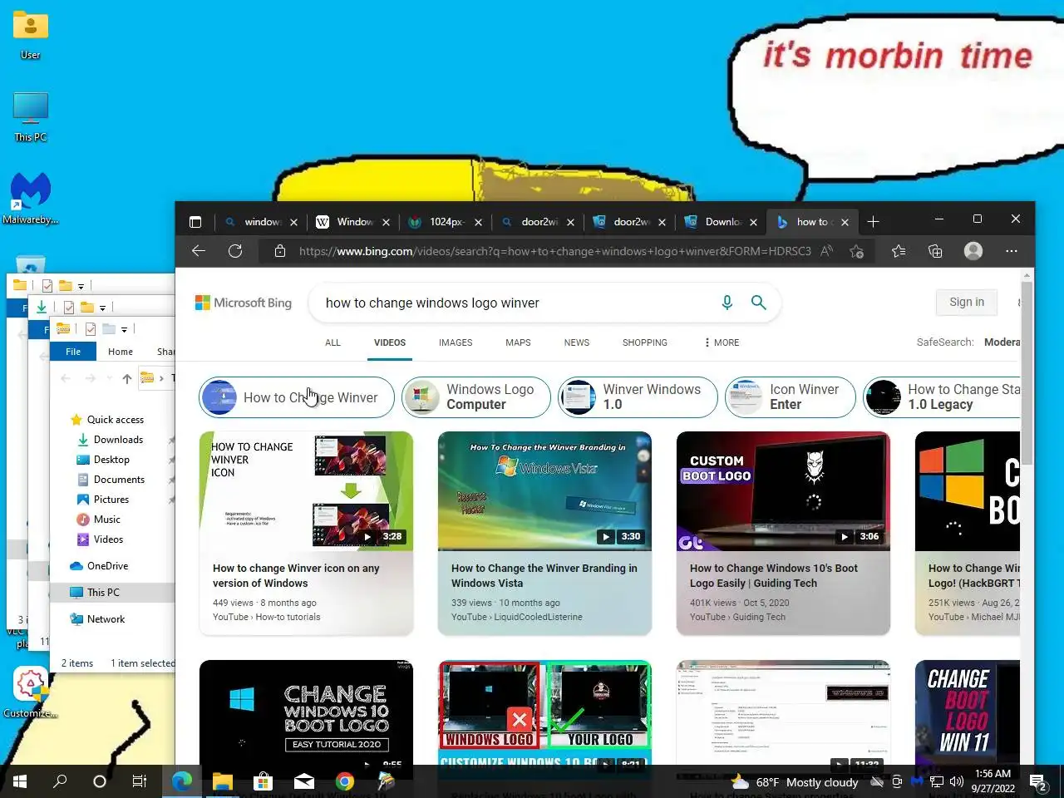1064x798 pixels.
Task: Select Quick access in Explorer tree
Action: 115,420
